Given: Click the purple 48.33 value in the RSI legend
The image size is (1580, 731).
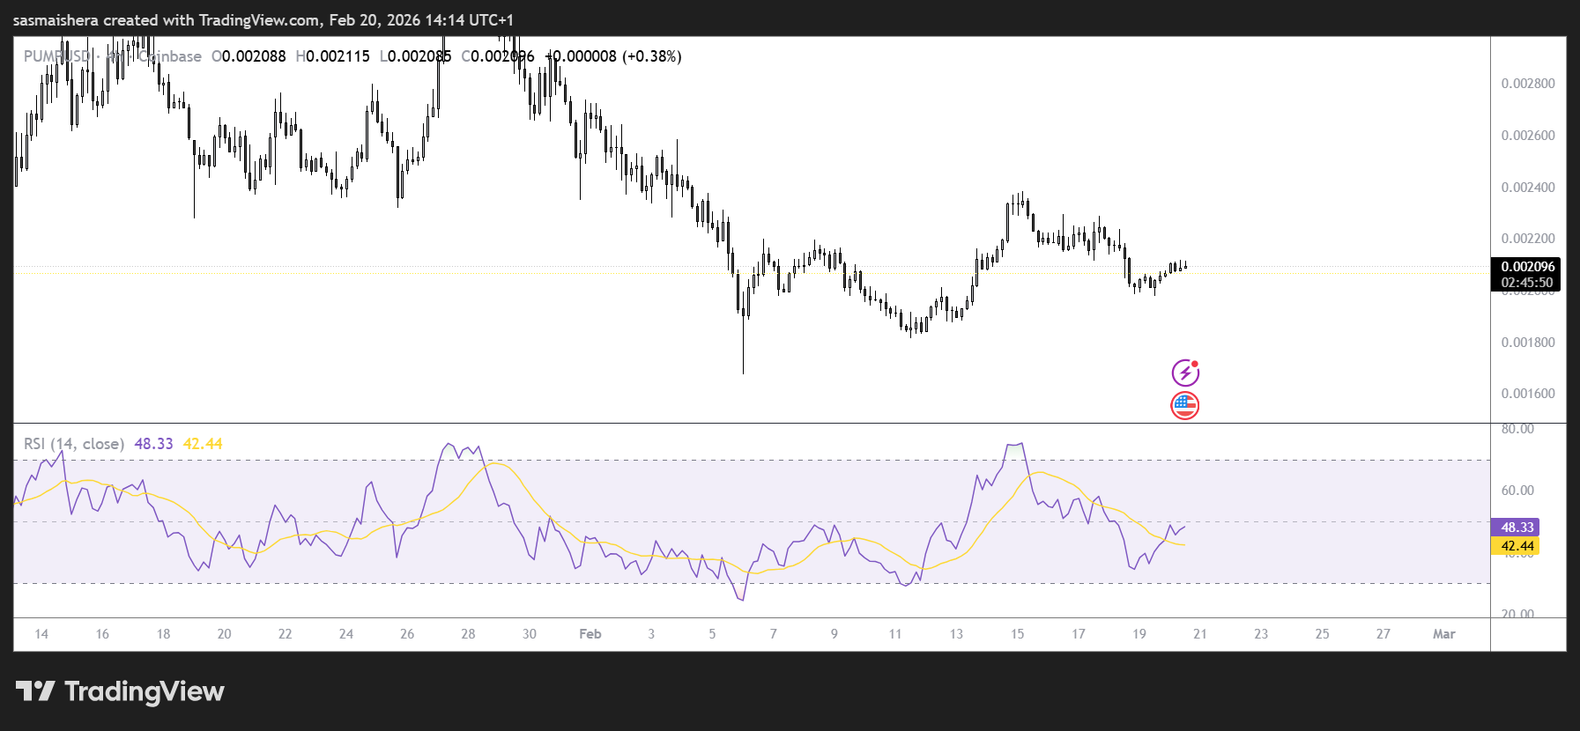Looking at the screenshot, I should (153, 444).
